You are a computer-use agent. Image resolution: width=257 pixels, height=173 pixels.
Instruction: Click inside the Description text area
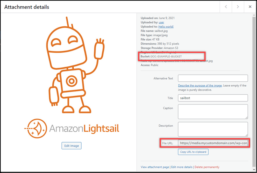coord(213,129)
